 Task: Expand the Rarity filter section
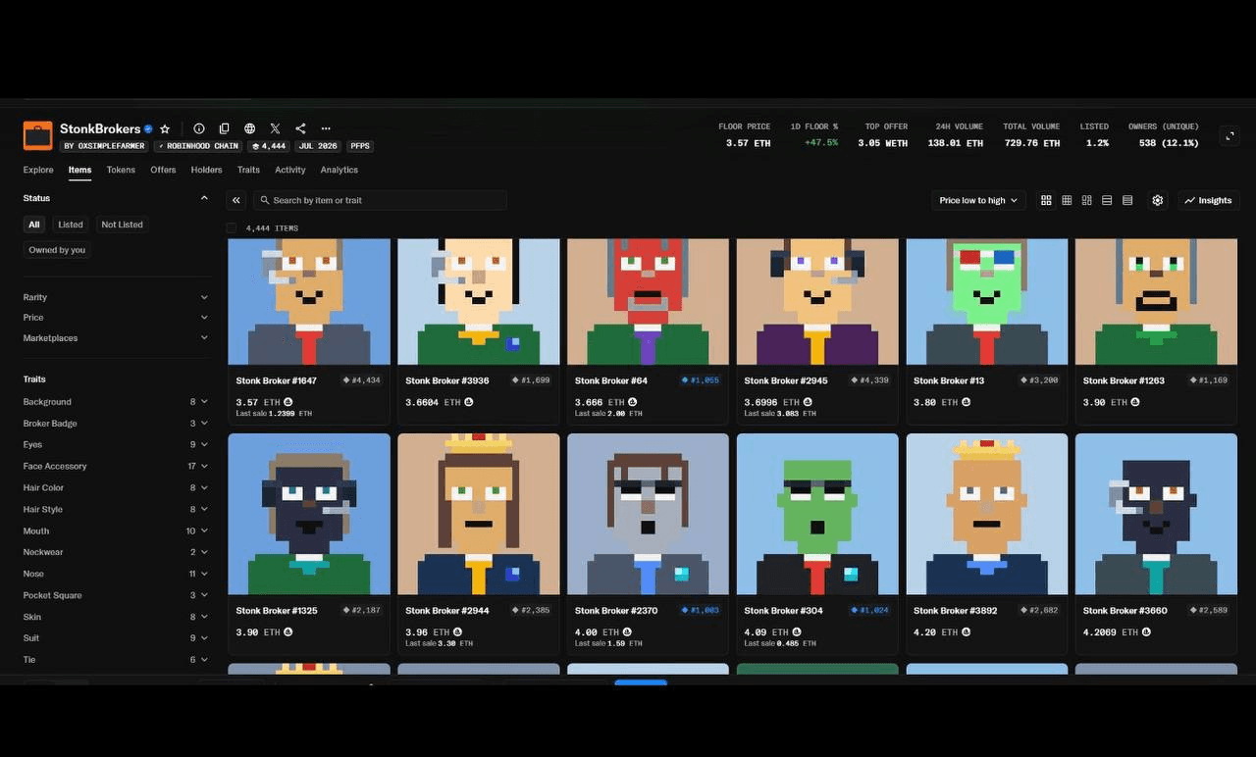click(x=116, y=297)
